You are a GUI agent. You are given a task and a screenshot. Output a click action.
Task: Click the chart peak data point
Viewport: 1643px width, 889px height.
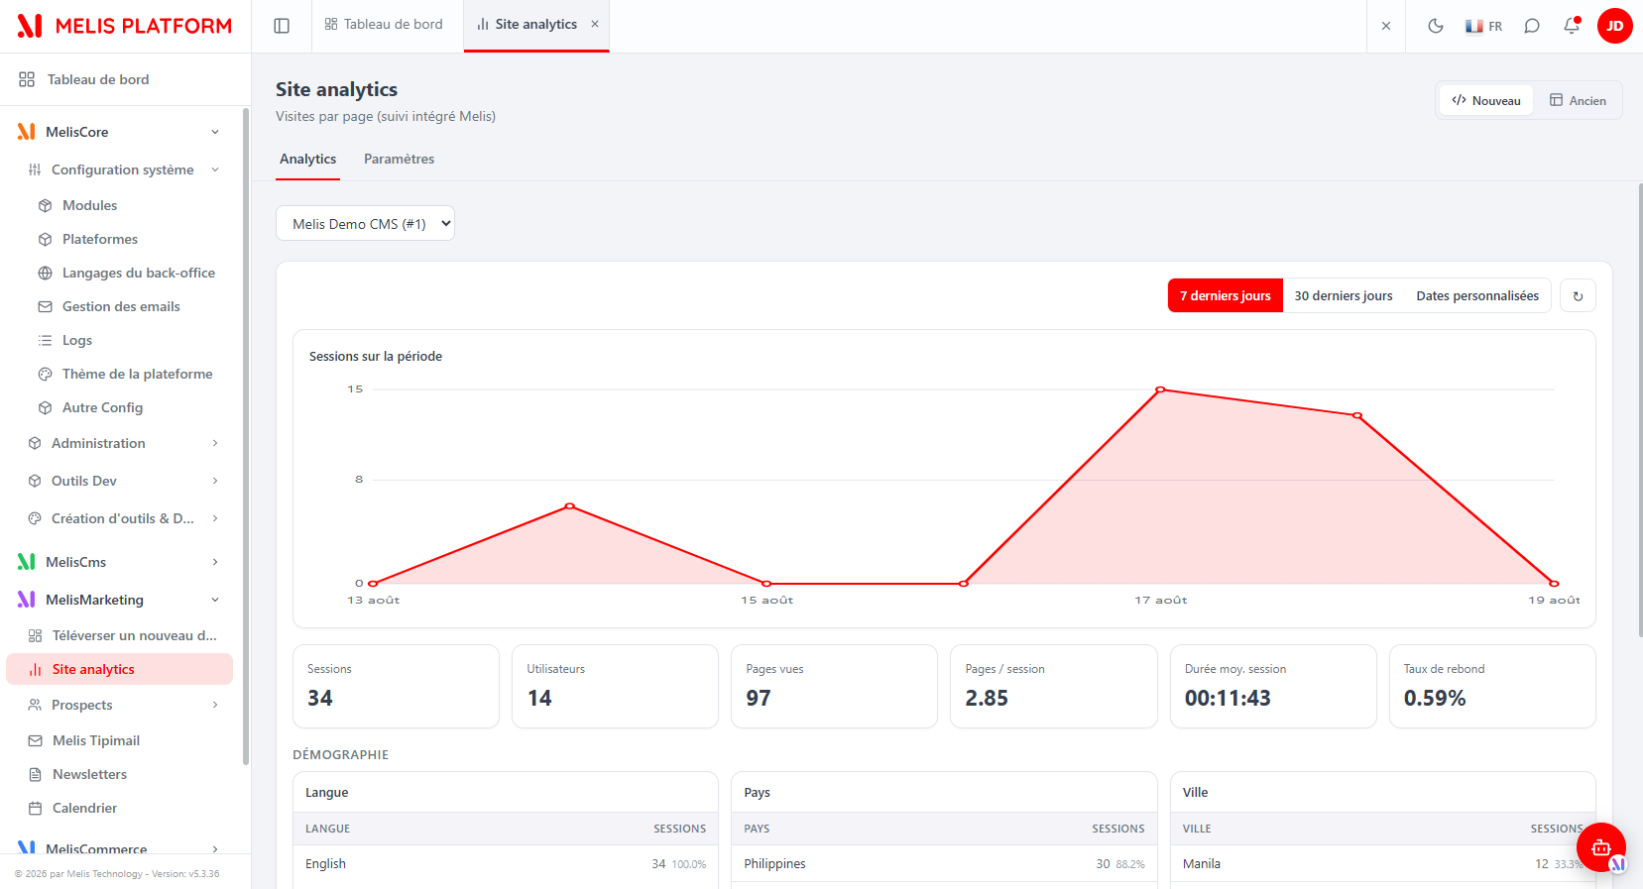1160,389
